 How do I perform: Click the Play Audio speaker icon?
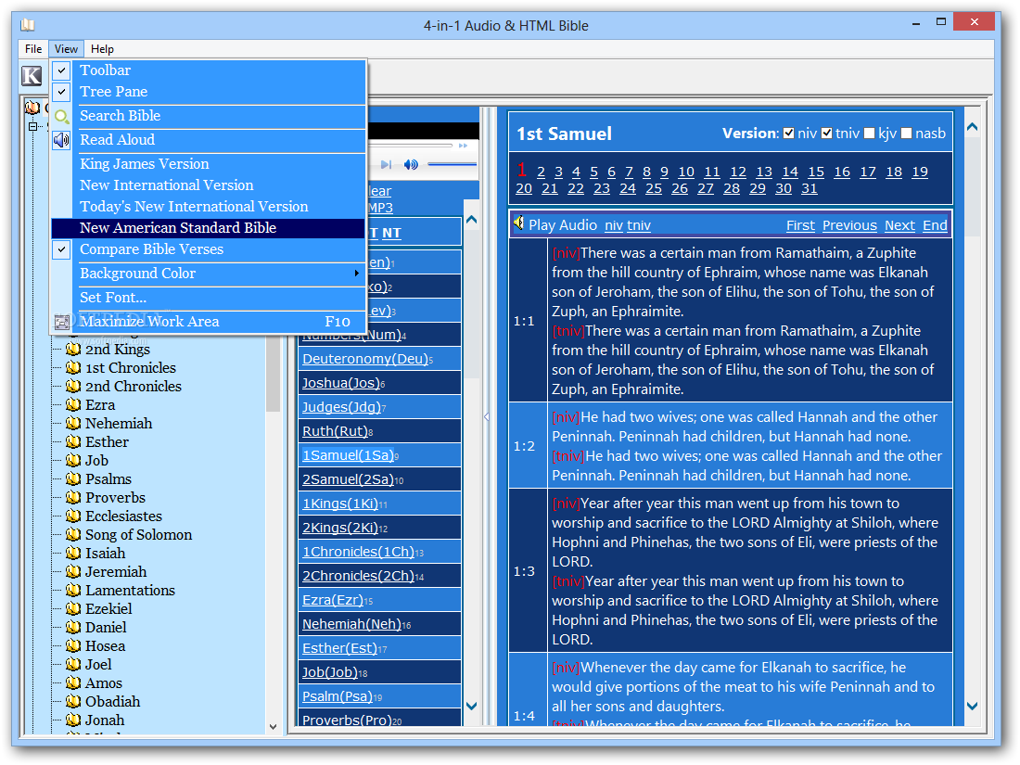click(x=518, y=223)
